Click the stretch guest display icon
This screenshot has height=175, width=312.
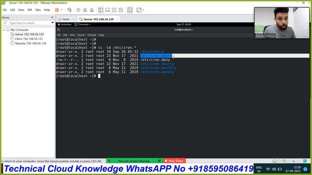[139, 10]
